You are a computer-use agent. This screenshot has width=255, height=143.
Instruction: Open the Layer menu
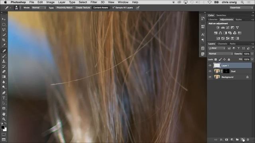click(x=62, y=2)
